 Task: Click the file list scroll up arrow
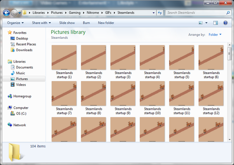[x=230, y=45]
